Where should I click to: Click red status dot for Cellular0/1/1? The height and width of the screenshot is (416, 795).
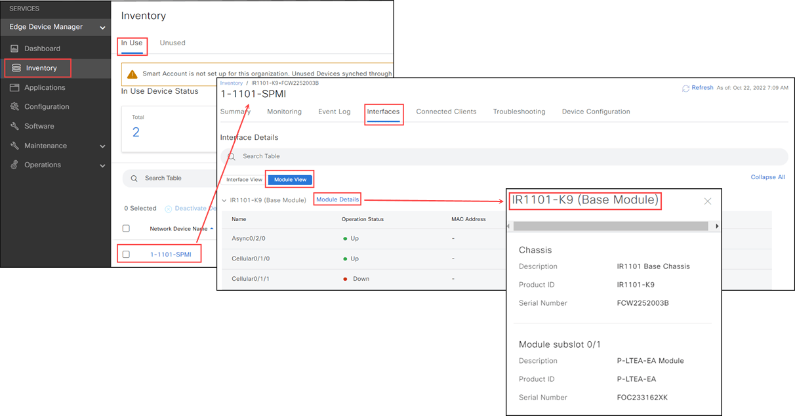[x=345, y=279]
